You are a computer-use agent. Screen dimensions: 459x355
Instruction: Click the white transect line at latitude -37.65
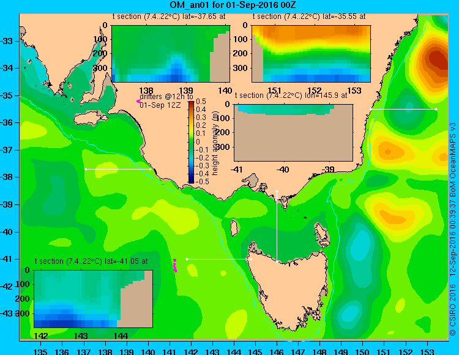(x=118, y=169)
